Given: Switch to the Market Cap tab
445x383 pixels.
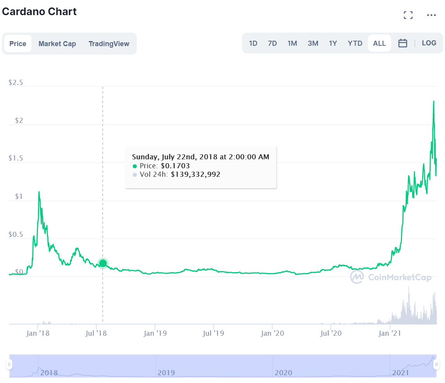Looking at the screenshot, I should [x=57, y=44].
